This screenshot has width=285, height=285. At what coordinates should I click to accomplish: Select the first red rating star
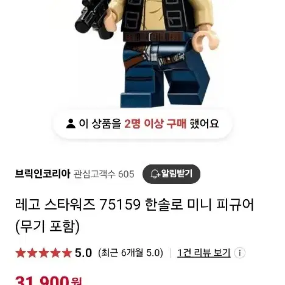tap(21, 253)
